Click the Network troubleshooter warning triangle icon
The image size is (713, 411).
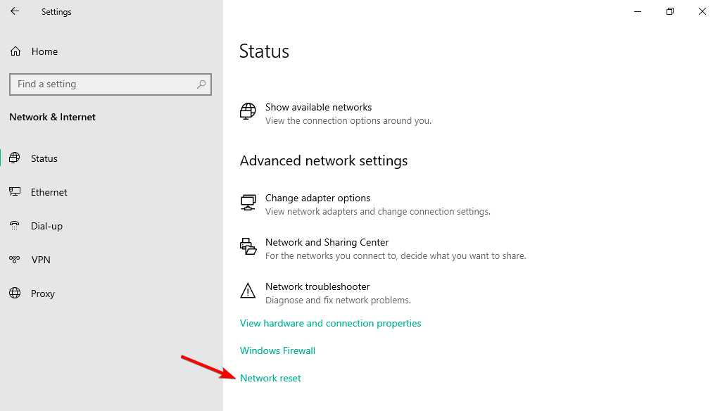248,291
